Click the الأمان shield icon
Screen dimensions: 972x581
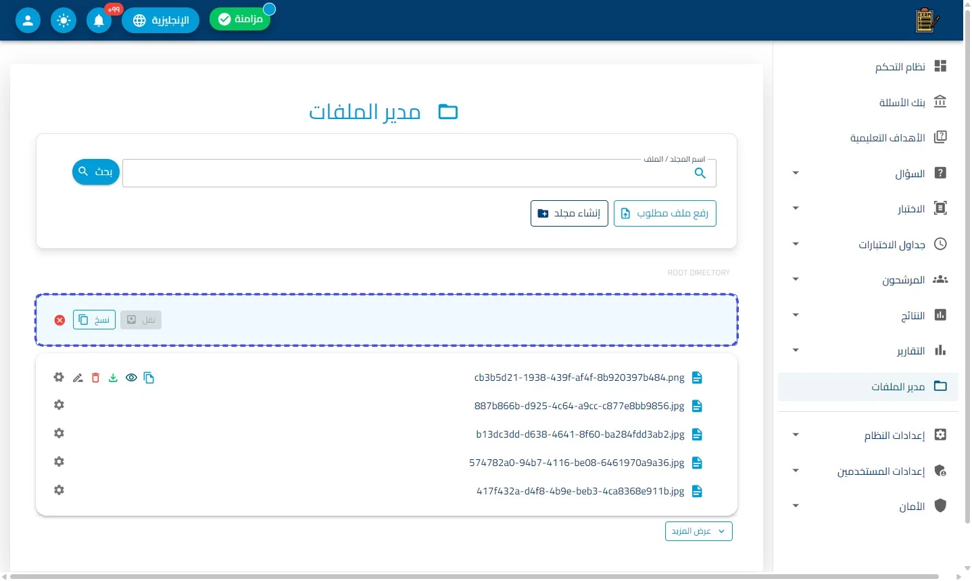(x=940, y=506)
